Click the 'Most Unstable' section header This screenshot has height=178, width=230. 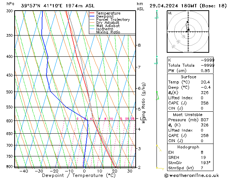click(188, 115)
